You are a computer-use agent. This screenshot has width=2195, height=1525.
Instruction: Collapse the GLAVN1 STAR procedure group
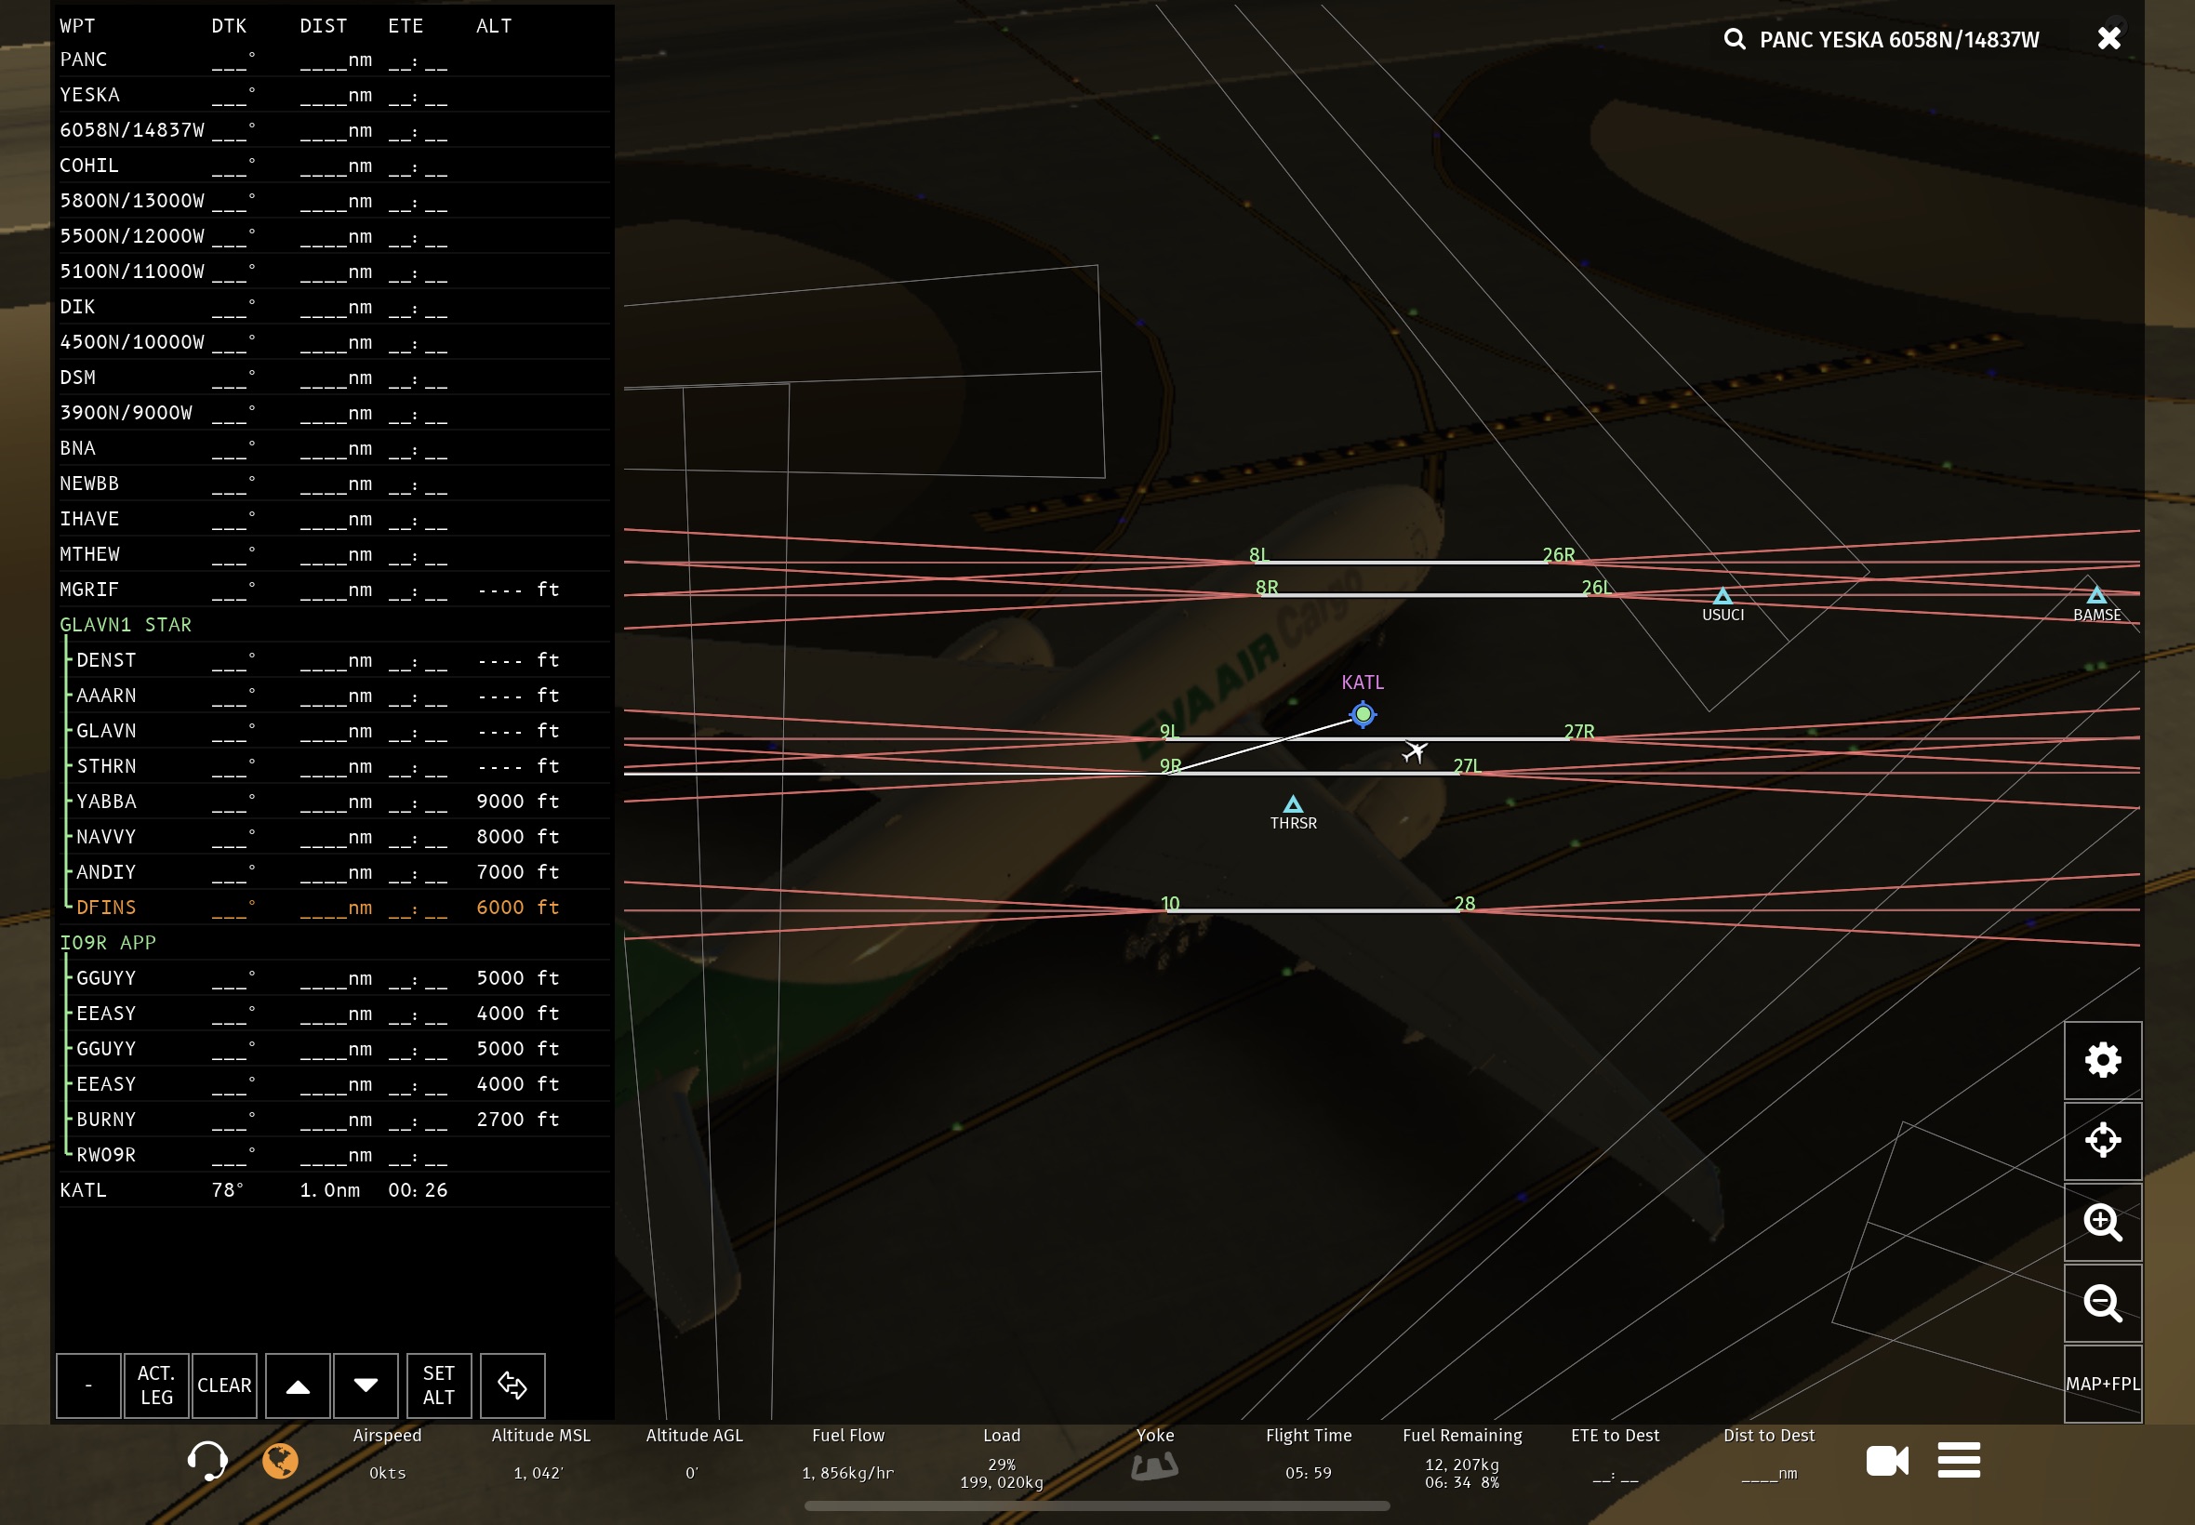[126, 625]
